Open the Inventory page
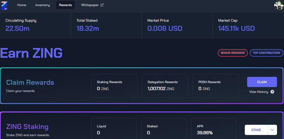284x139 pixels. click(43, 5)
